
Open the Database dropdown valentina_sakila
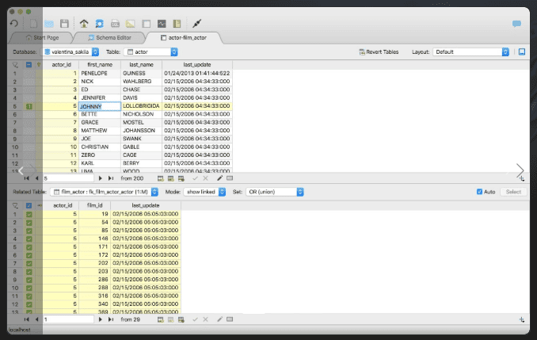click(x=70, y=52)
